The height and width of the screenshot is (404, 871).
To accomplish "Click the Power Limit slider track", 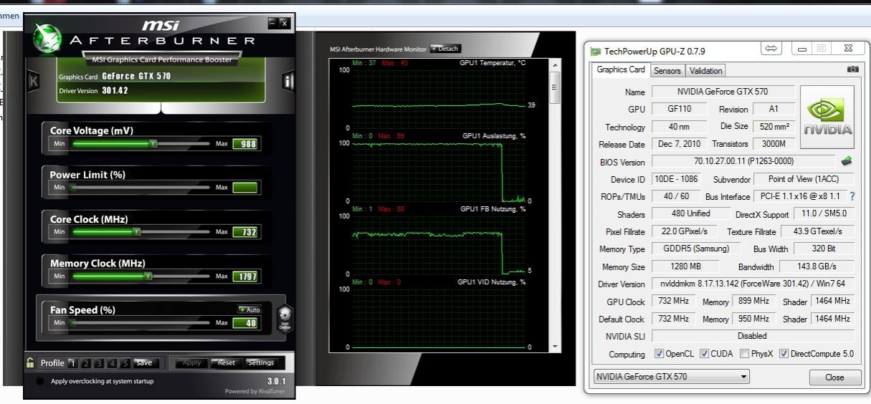I will point(141,188).
